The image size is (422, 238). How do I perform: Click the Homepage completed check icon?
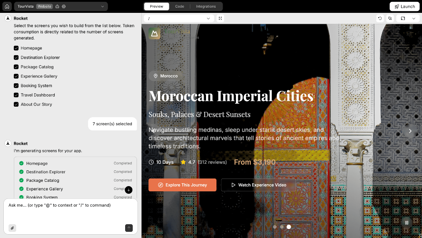[21, 163]
